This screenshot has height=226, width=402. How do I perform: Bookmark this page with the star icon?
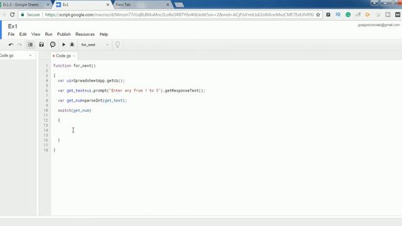coord(318,14)
